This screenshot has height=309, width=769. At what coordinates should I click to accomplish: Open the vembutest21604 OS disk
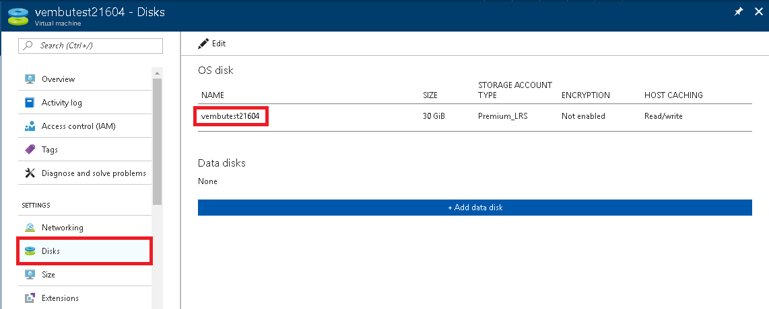pos(230,116)
